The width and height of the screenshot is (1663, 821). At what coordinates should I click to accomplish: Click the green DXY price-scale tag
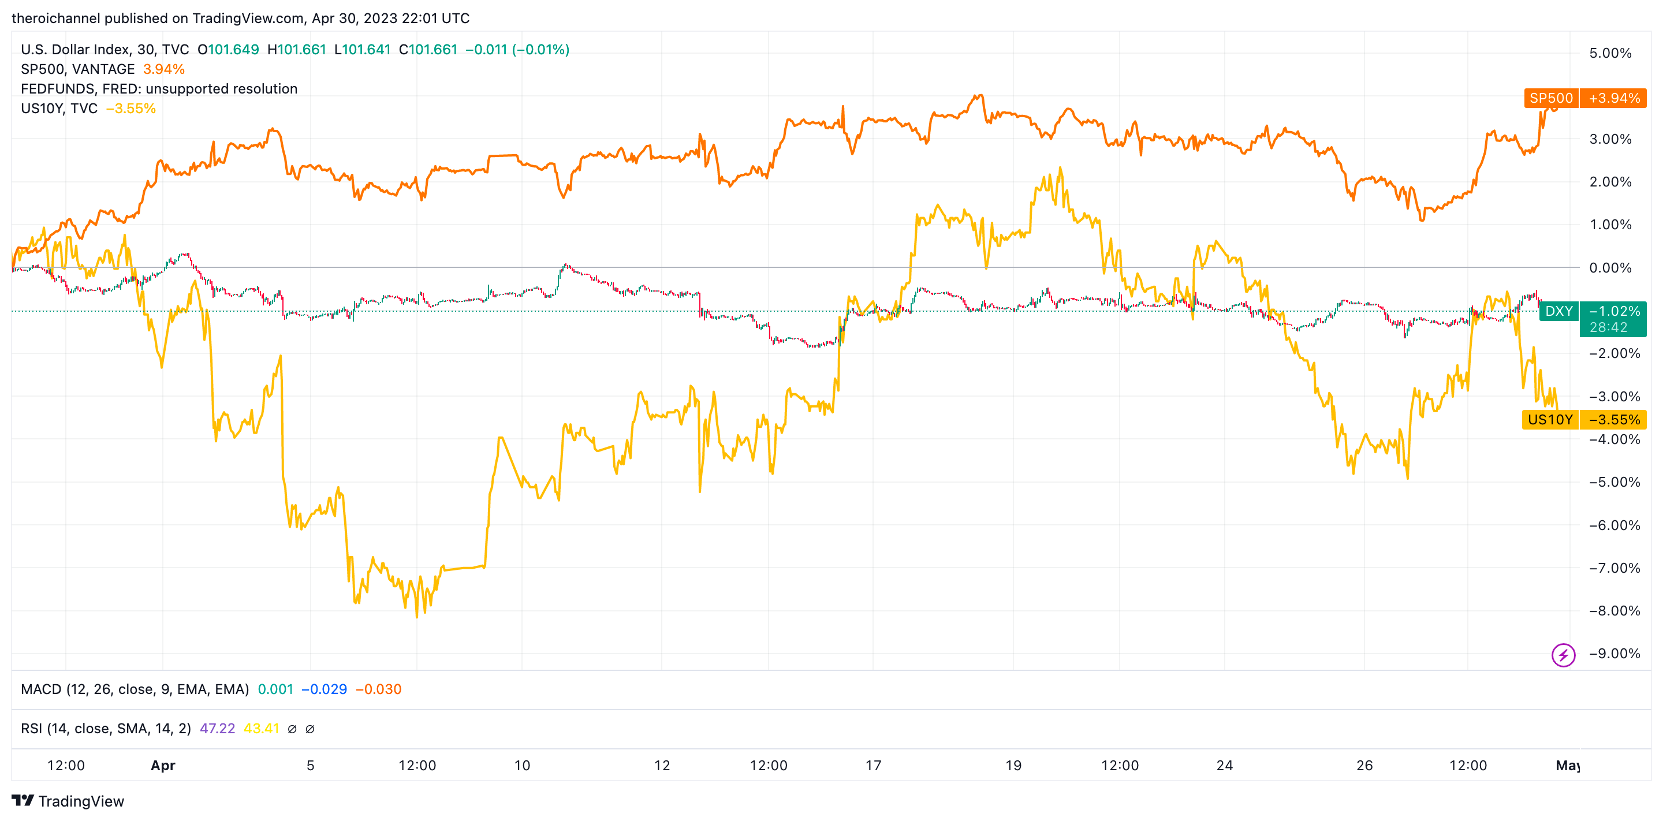coord(1558,311)
